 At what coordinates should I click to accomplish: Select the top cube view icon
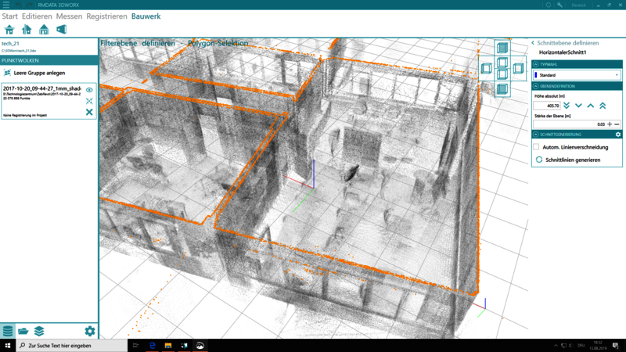(502, 48)
